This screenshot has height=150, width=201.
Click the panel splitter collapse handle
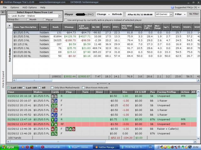[103, 84]
